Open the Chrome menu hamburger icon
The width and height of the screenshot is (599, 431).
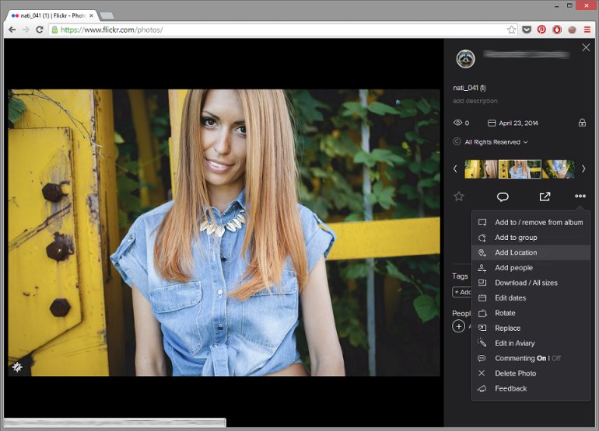coord(587,30)
